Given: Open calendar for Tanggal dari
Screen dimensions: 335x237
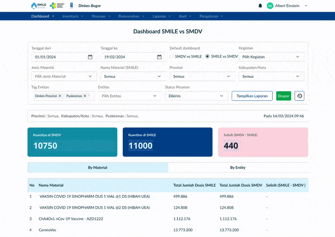Looking at the screenshot, I should tap(90, 57).
